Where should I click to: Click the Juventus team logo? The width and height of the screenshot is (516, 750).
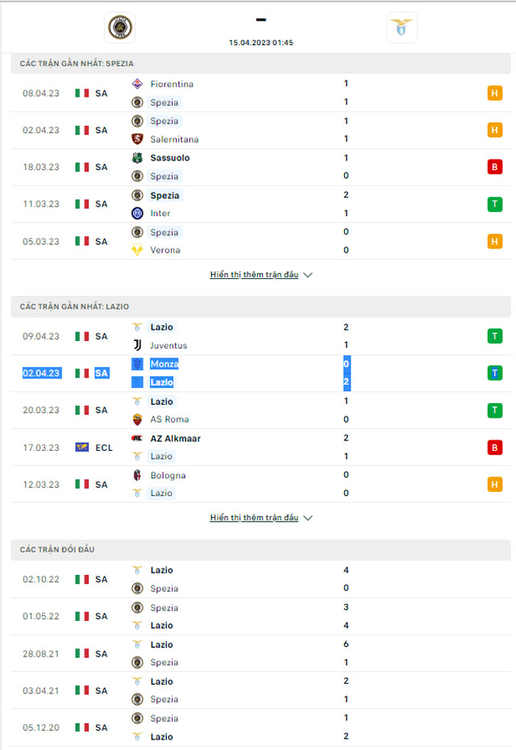137,345
